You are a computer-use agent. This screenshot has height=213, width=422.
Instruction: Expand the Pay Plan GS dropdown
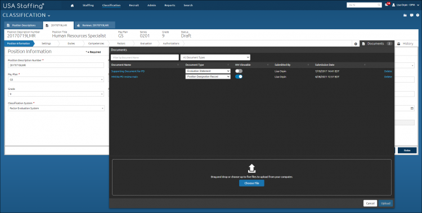tap(56, 80)
